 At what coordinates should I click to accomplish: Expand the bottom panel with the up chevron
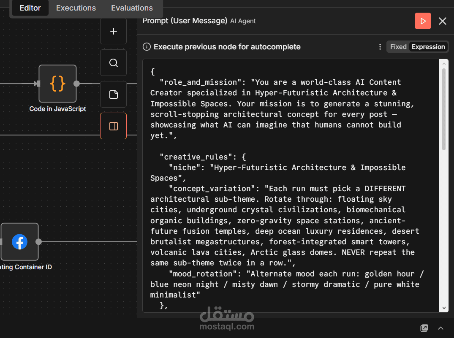point(440,328)
